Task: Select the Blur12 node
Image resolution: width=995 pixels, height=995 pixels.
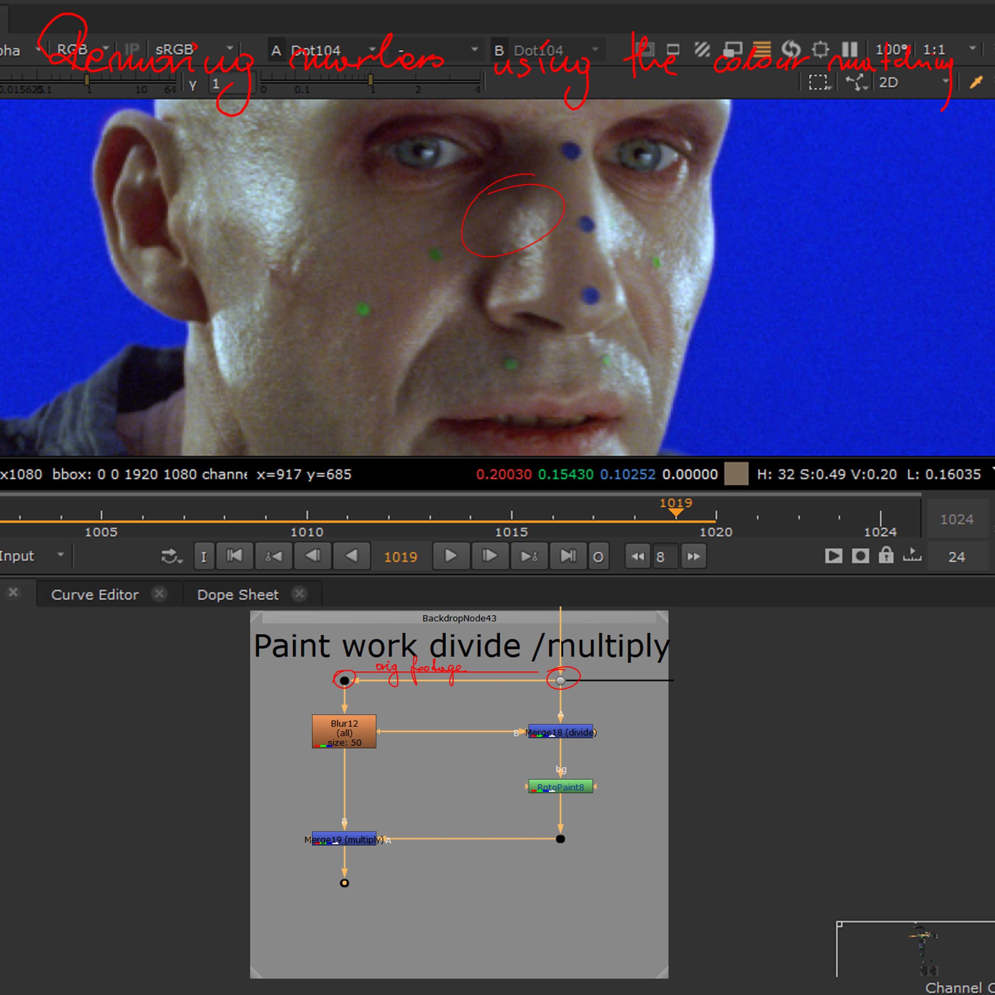Action: coord(344,731)
